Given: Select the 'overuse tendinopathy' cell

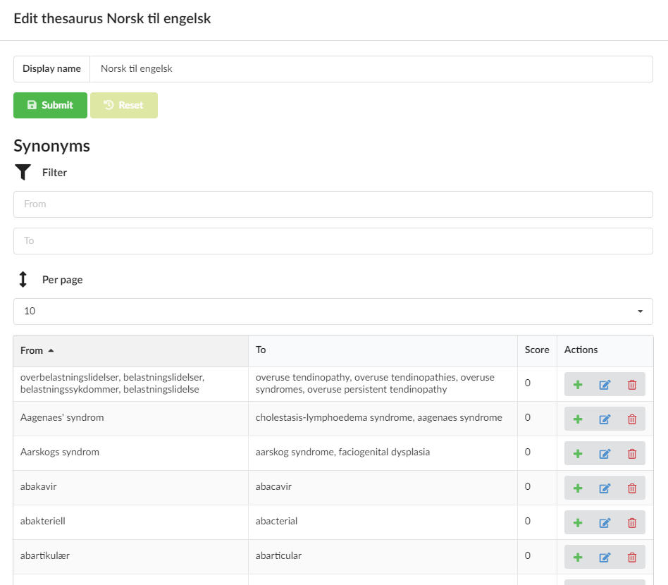Looking at the screenshot, I should [383, 384].
